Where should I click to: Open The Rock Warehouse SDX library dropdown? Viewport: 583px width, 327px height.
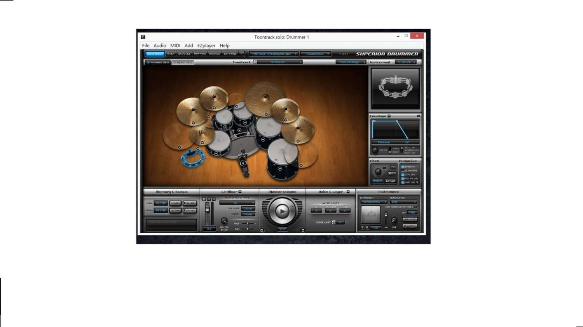(274, 54)
